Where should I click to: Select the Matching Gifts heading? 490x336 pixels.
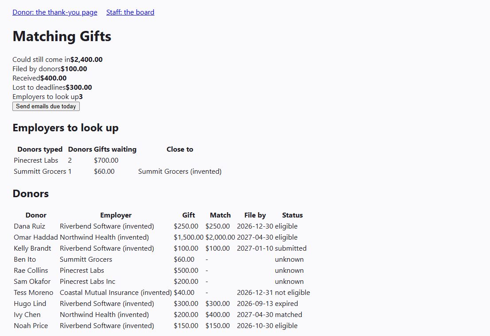(x=62, y=36)
